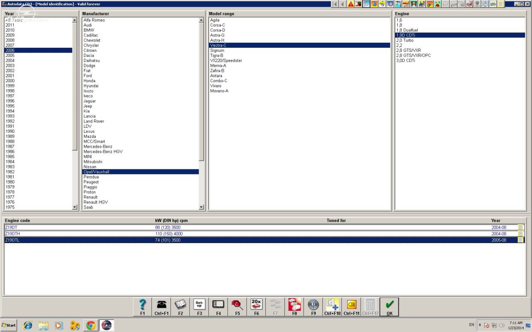Select Agila in Model range

pos(300,20)
